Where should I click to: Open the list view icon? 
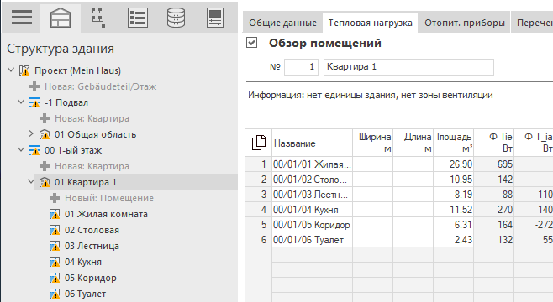click(138, 18)
